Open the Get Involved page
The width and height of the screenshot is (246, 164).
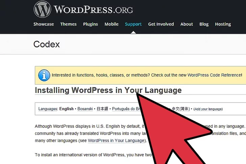tap(161, 24)
